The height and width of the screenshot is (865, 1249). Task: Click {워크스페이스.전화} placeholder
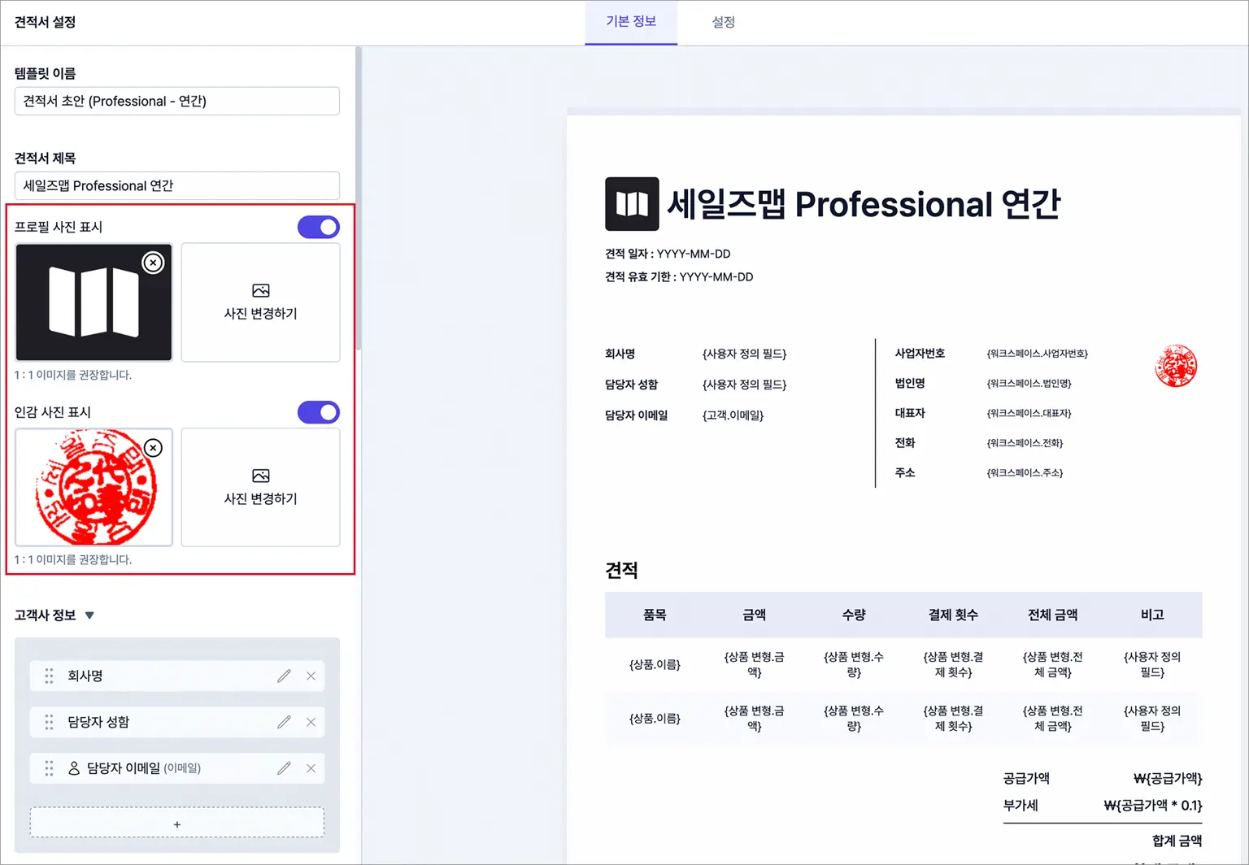1025,443
